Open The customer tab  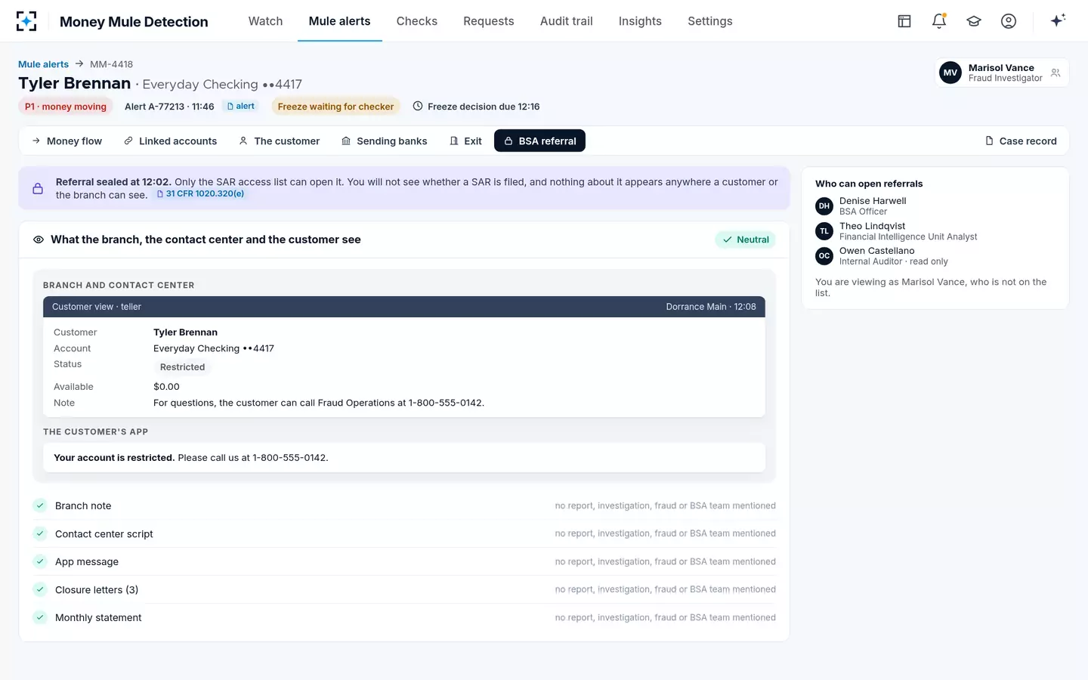click(279, 141)
